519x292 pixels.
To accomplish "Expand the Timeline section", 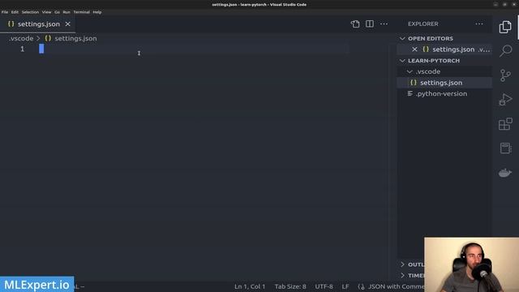I will [x=411, y=276].
